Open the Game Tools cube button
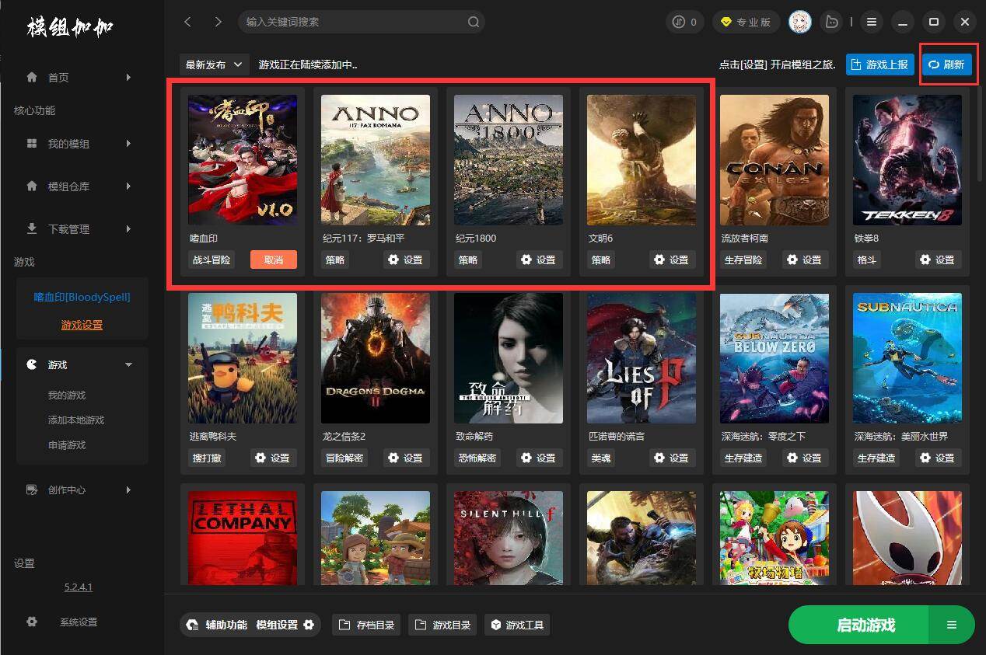Image resolution: width=986 pixels, height=655 pixels. 517,625
